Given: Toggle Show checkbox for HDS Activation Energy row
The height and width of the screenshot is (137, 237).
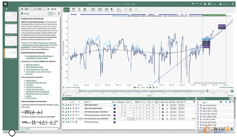Looking at the screenshot, I should (x=163, y=119).
